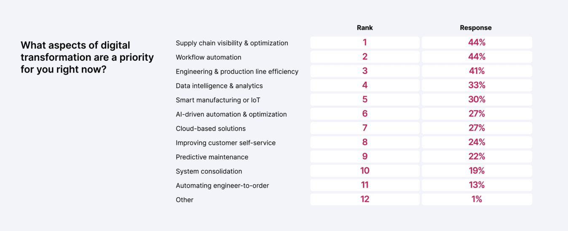Select Engineering & production line efficiency label
The width and height of the screenshot is (568, 231).
click(x=237, y=72)
